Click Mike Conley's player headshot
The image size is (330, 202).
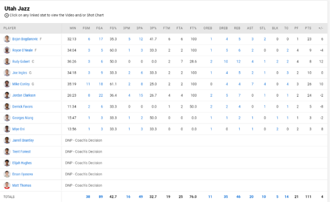tap(7, 84)
